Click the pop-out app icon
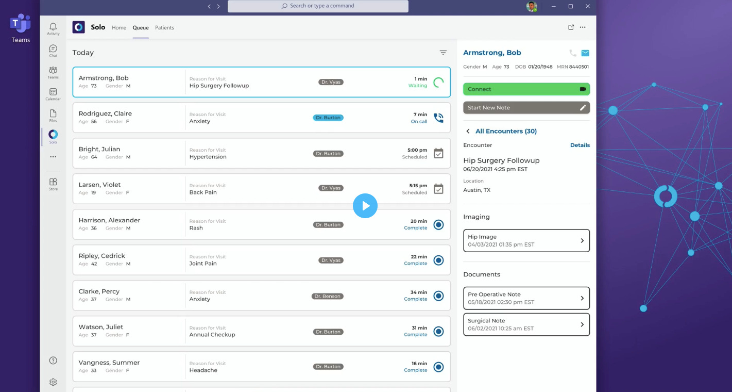 pyautogui.click(x=571, y=27)
